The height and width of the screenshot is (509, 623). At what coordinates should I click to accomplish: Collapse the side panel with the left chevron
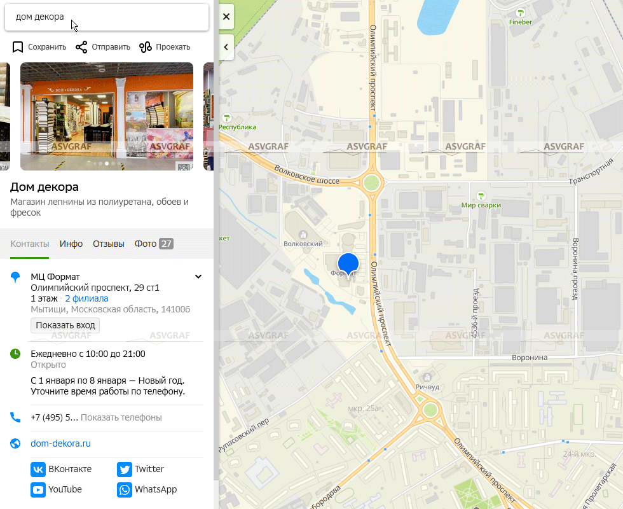click(x=226, y=47)
